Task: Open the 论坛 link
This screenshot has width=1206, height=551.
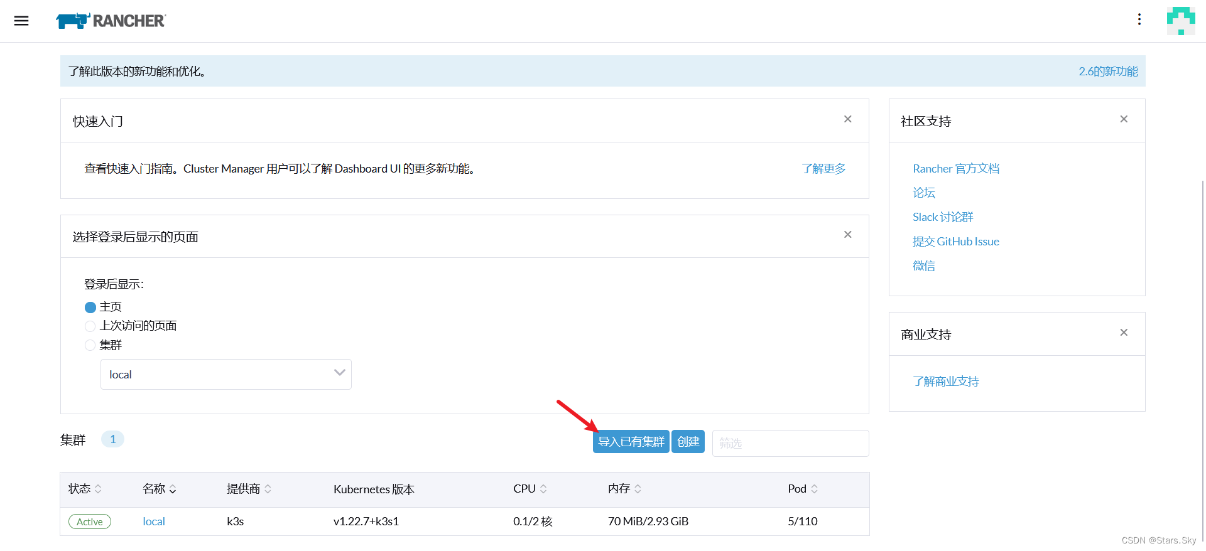Action: (x=924, y=193)
